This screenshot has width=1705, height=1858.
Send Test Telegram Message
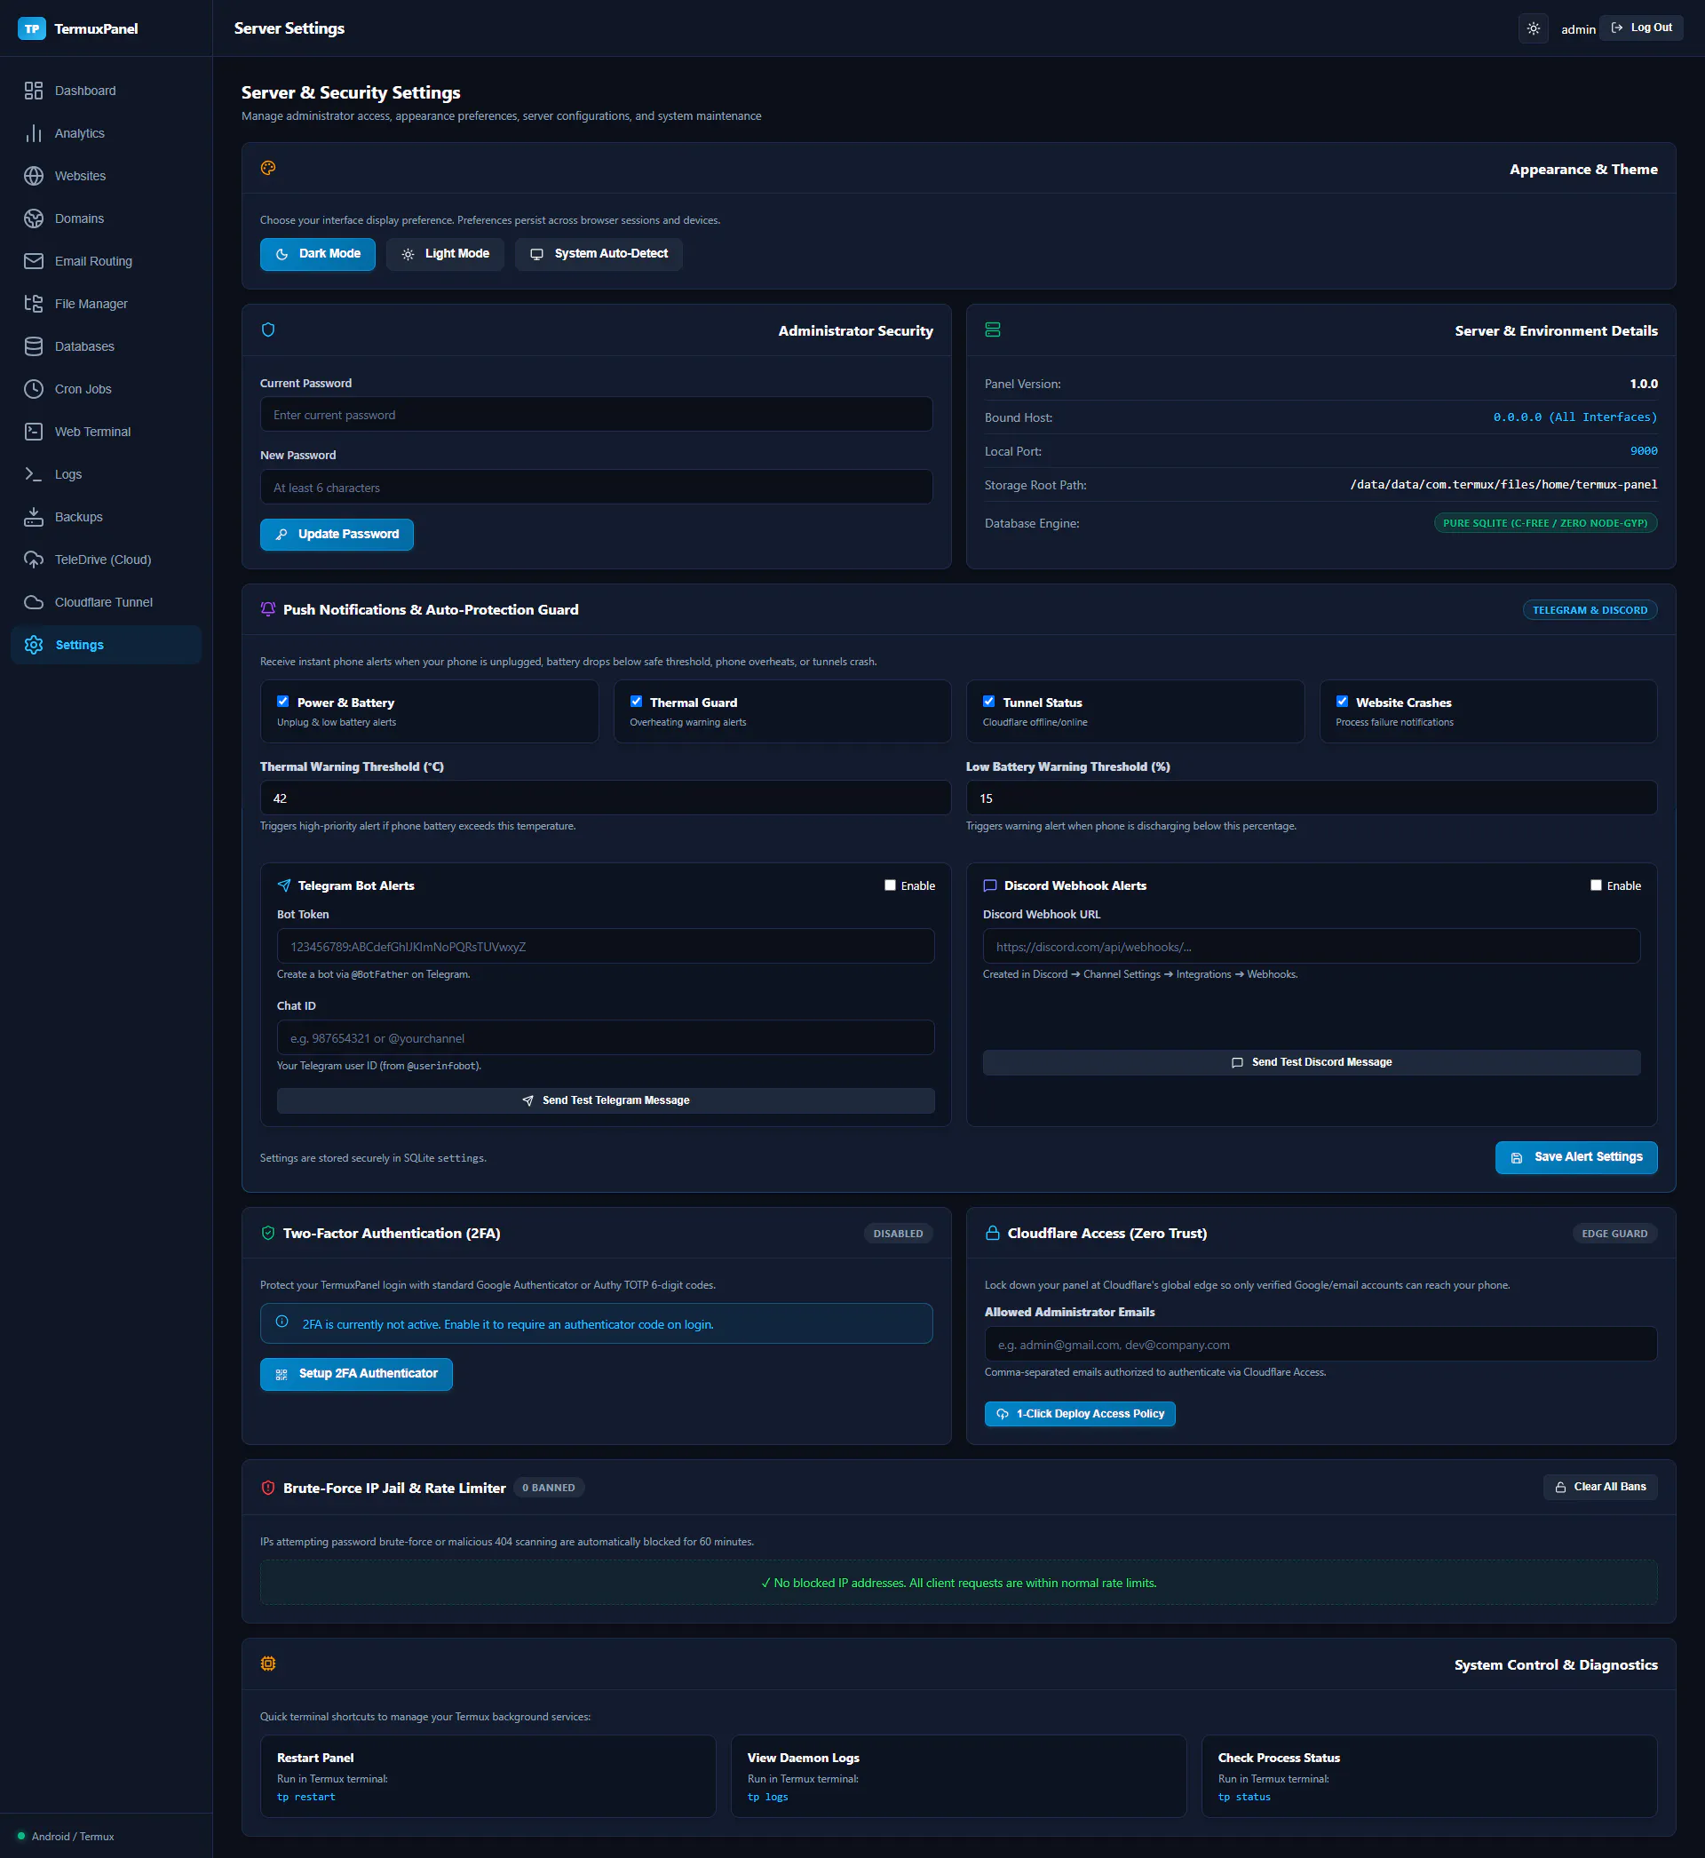[x=606, y=1100]
